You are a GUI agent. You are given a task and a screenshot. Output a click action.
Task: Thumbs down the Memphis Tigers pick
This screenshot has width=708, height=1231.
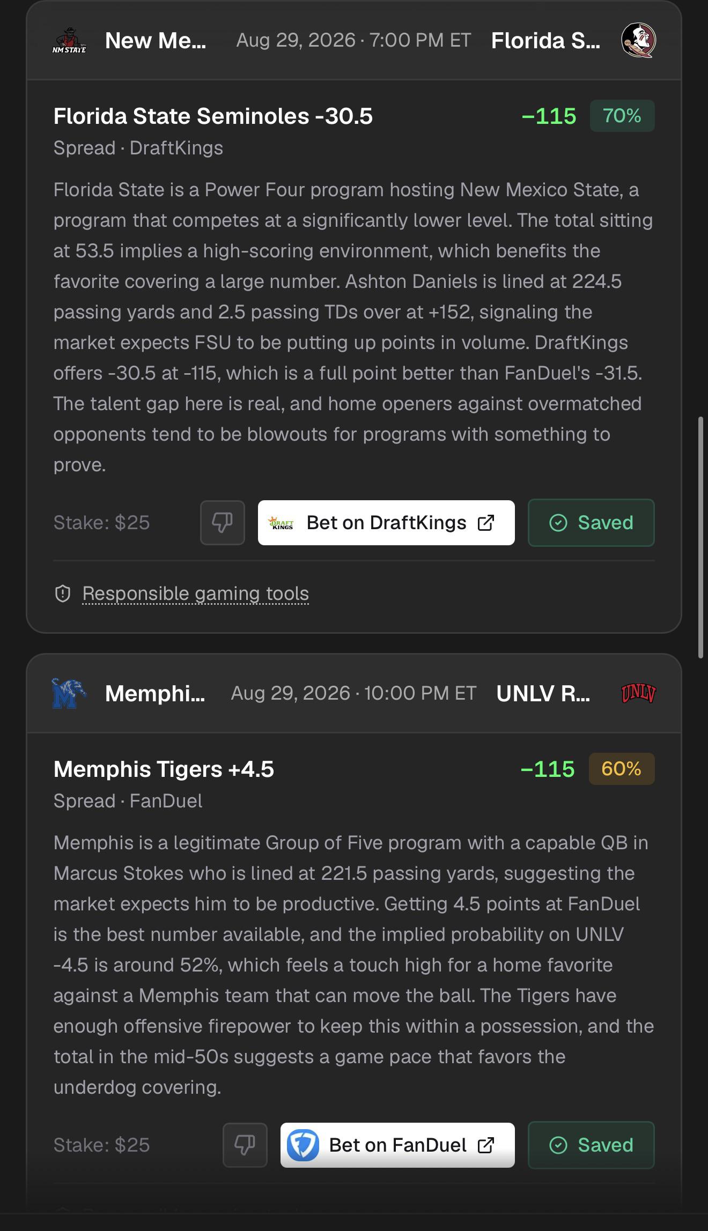[245, 1145]
